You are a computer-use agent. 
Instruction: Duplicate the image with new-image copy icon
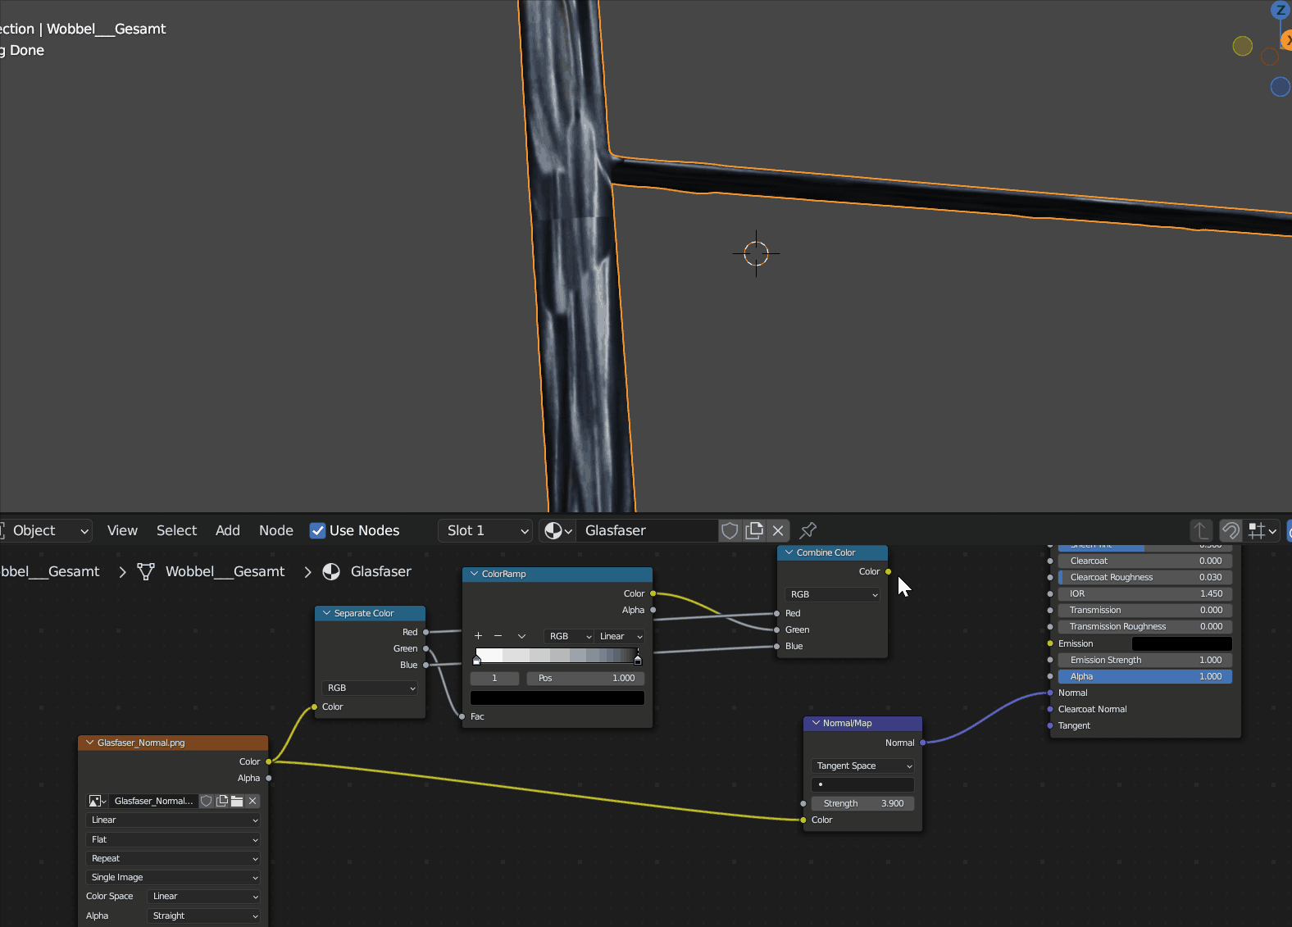222,801
